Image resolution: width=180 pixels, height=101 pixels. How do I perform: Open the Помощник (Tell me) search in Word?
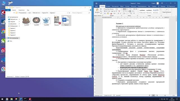pos(162,6)
